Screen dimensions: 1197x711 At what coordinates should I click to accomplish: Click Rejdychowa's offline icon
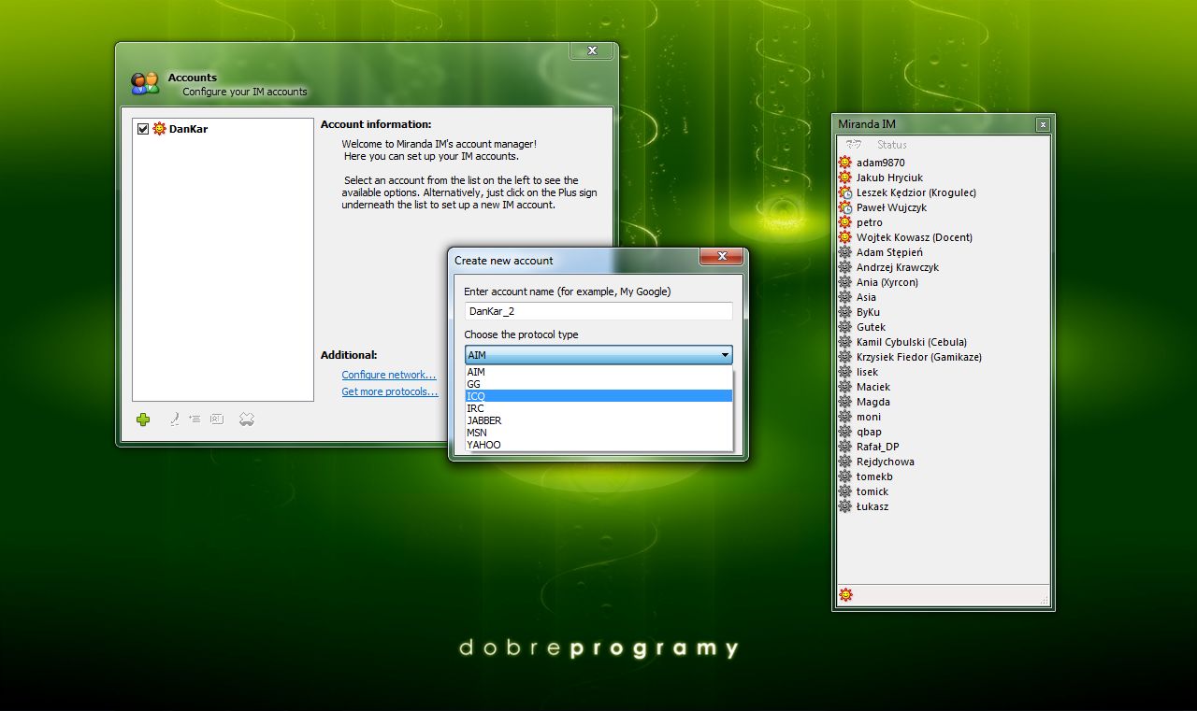pyautogui.click(x=845, y=462)
